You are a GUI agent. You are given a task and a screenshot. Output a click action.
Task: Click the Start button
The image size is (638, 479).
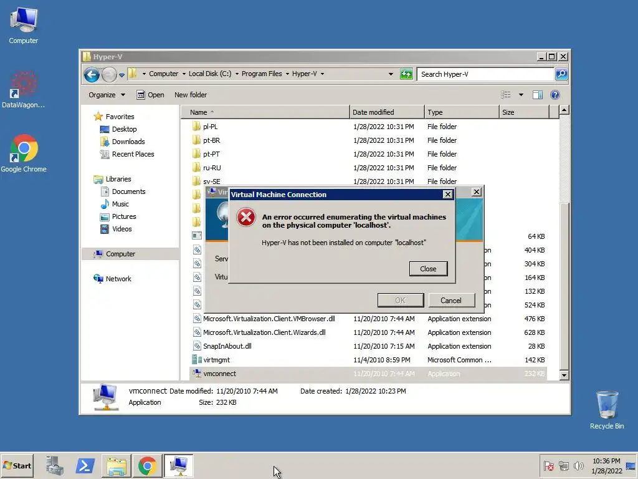click(x=17, y=466)
